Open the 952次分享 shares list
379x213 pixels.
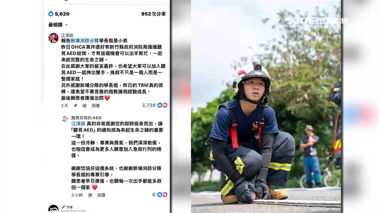tap(153, 14)
